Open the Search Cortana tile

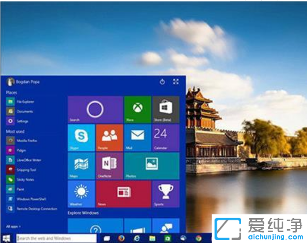[95, 109]
